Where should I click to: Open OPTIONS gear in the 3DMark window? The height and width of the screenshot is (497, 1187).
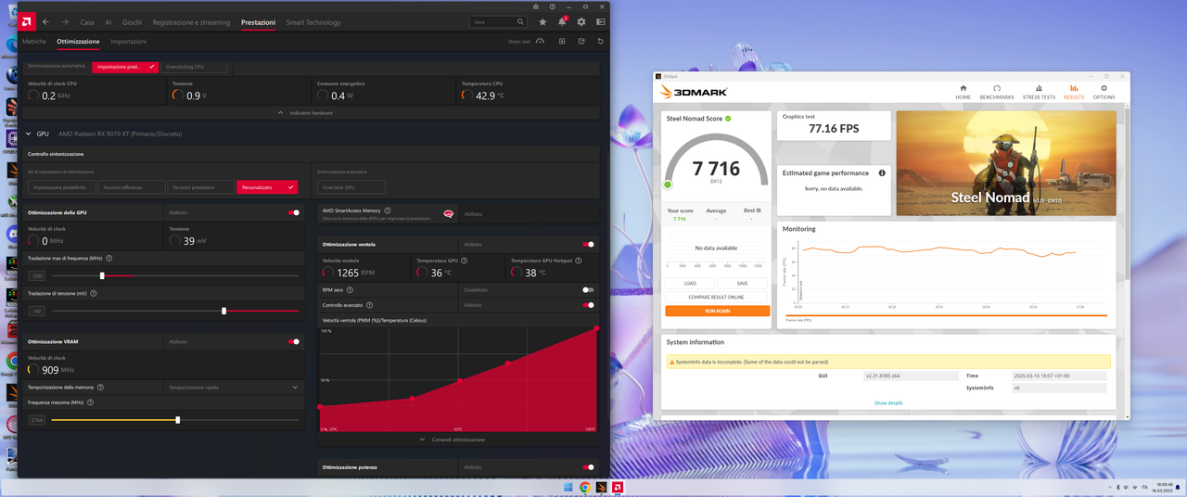(x=1104, y=92)
